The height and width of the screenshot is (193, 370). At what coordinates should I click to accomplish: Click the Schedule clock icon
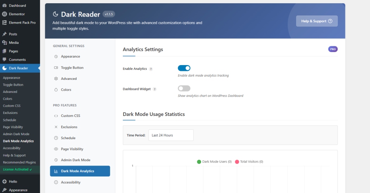coord(56,138)
